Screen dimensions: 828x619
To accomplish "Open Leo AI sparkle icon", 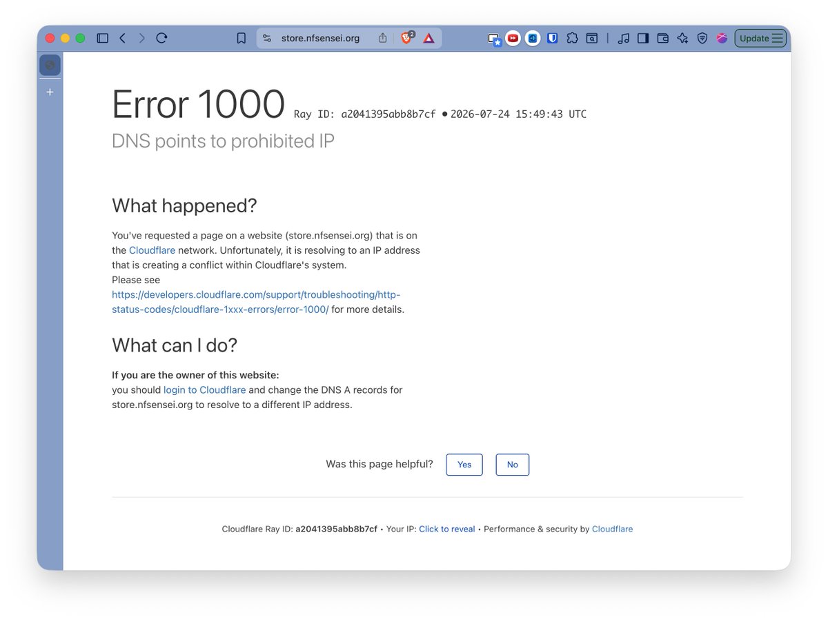I will 682,39.
